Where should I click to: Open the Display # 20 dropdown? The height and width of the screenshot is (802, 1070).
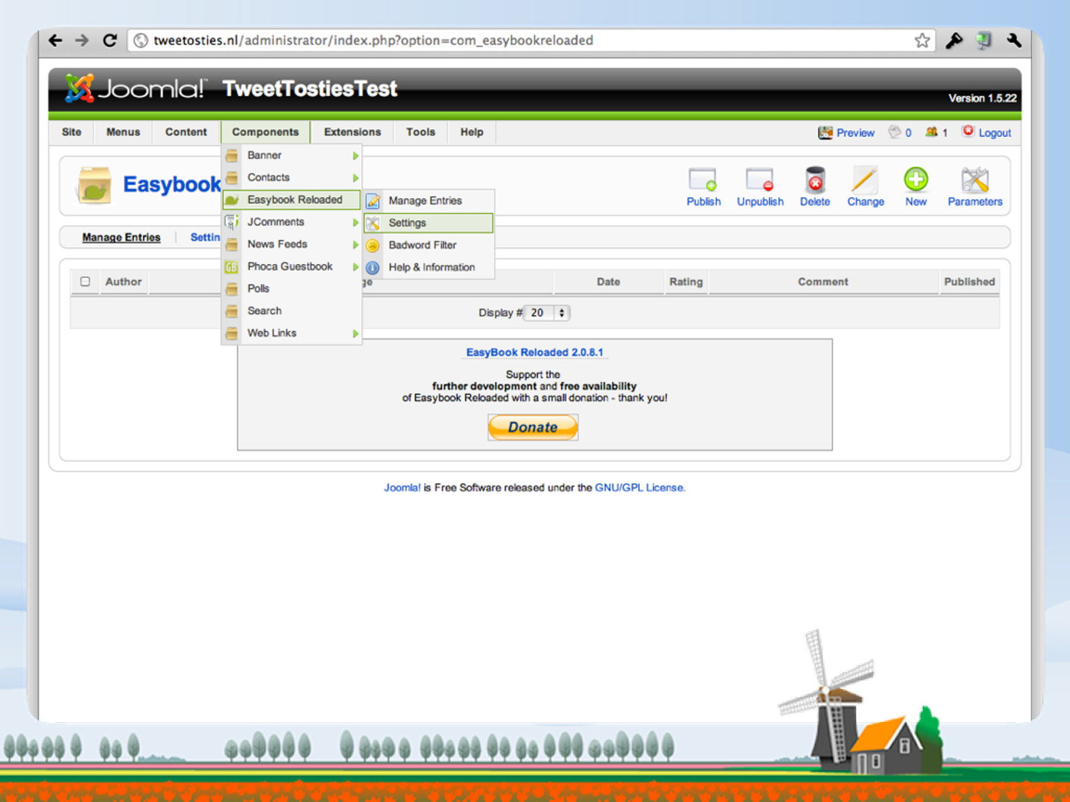(x=547, y=313)
